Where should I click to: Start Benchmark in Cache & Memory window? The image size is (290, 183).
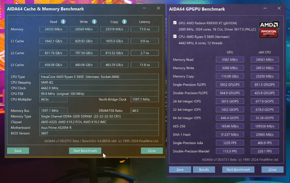click(x=85, y=151)
